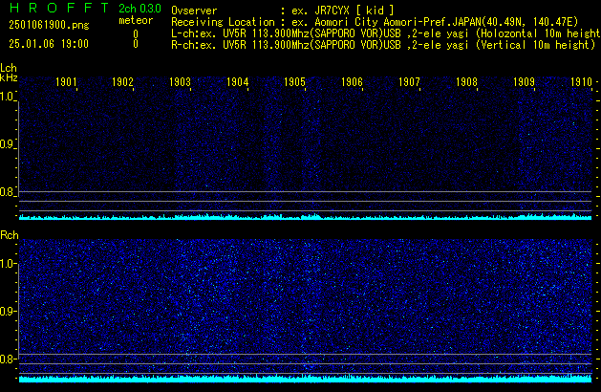Image resolution: width=601 pixels, height=392 pixels.
Task: Click the Rch cyan signal level strip
Action: tap(305, 379)
